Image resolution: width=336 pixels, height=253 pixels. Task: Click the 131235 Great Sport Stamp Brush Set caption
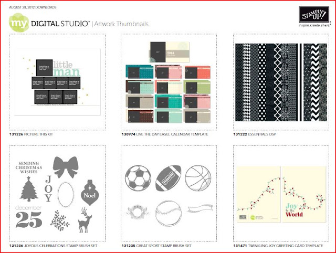click(156, 246)
